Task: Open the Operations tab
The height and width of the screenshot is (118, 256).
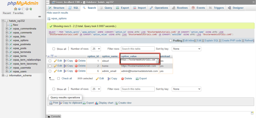Action: (x=159, y=8)
